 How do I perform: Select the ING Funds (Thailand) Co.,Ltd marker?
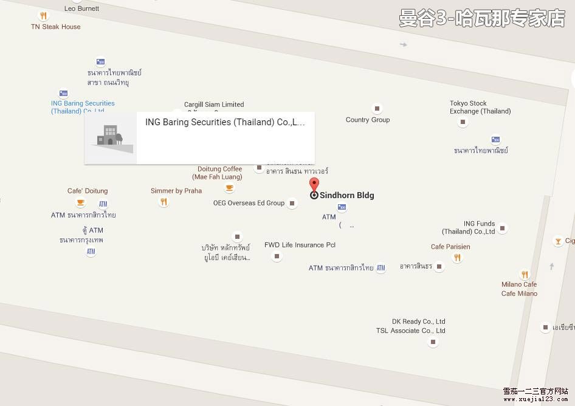[503, 228]
